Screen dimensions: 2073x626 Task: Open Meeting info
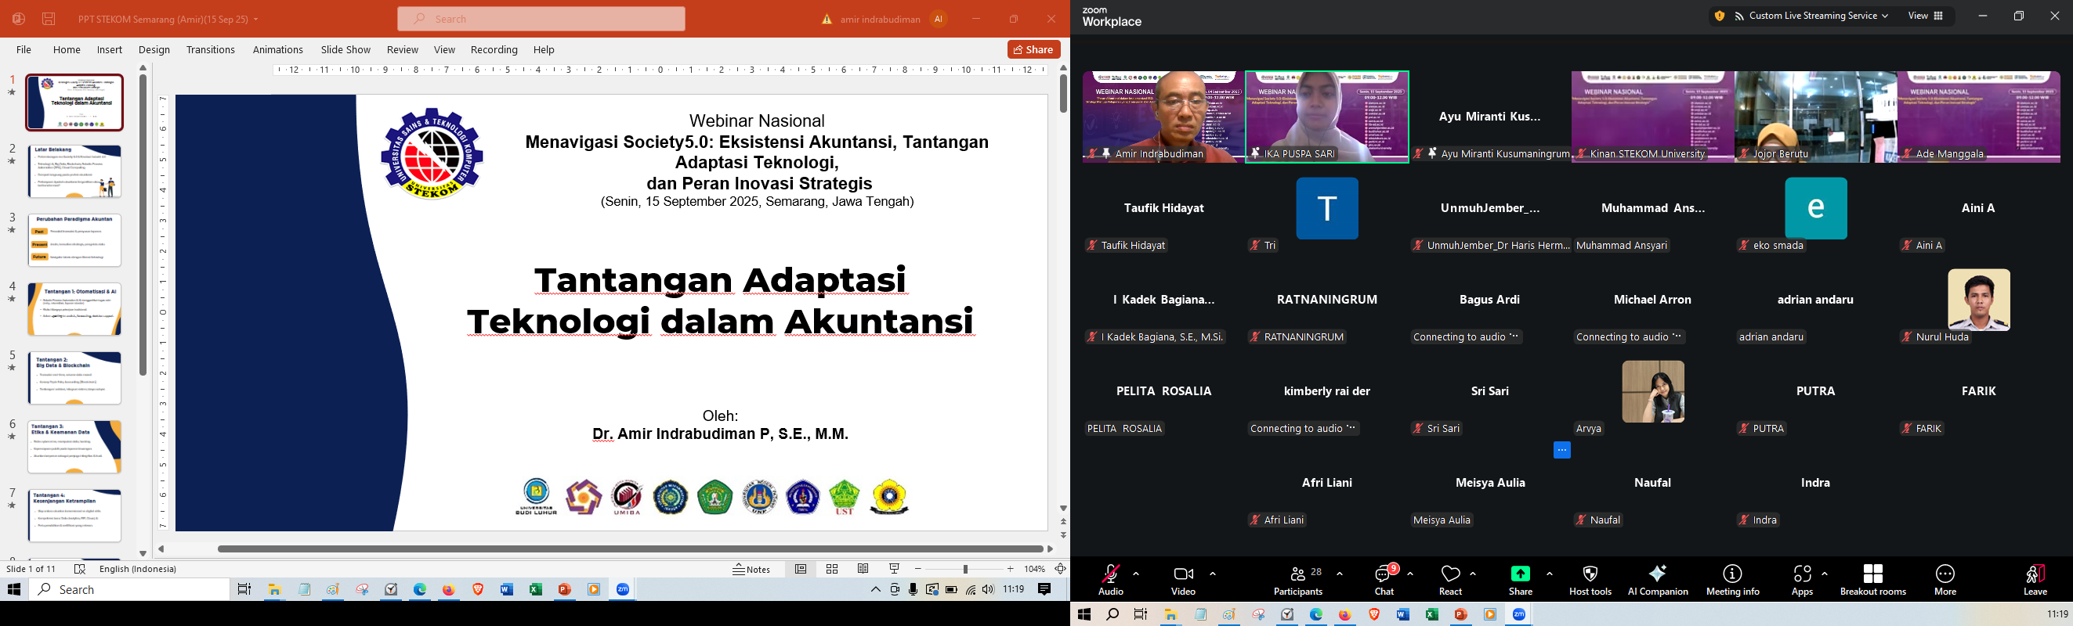click(x=1733, y=579)
